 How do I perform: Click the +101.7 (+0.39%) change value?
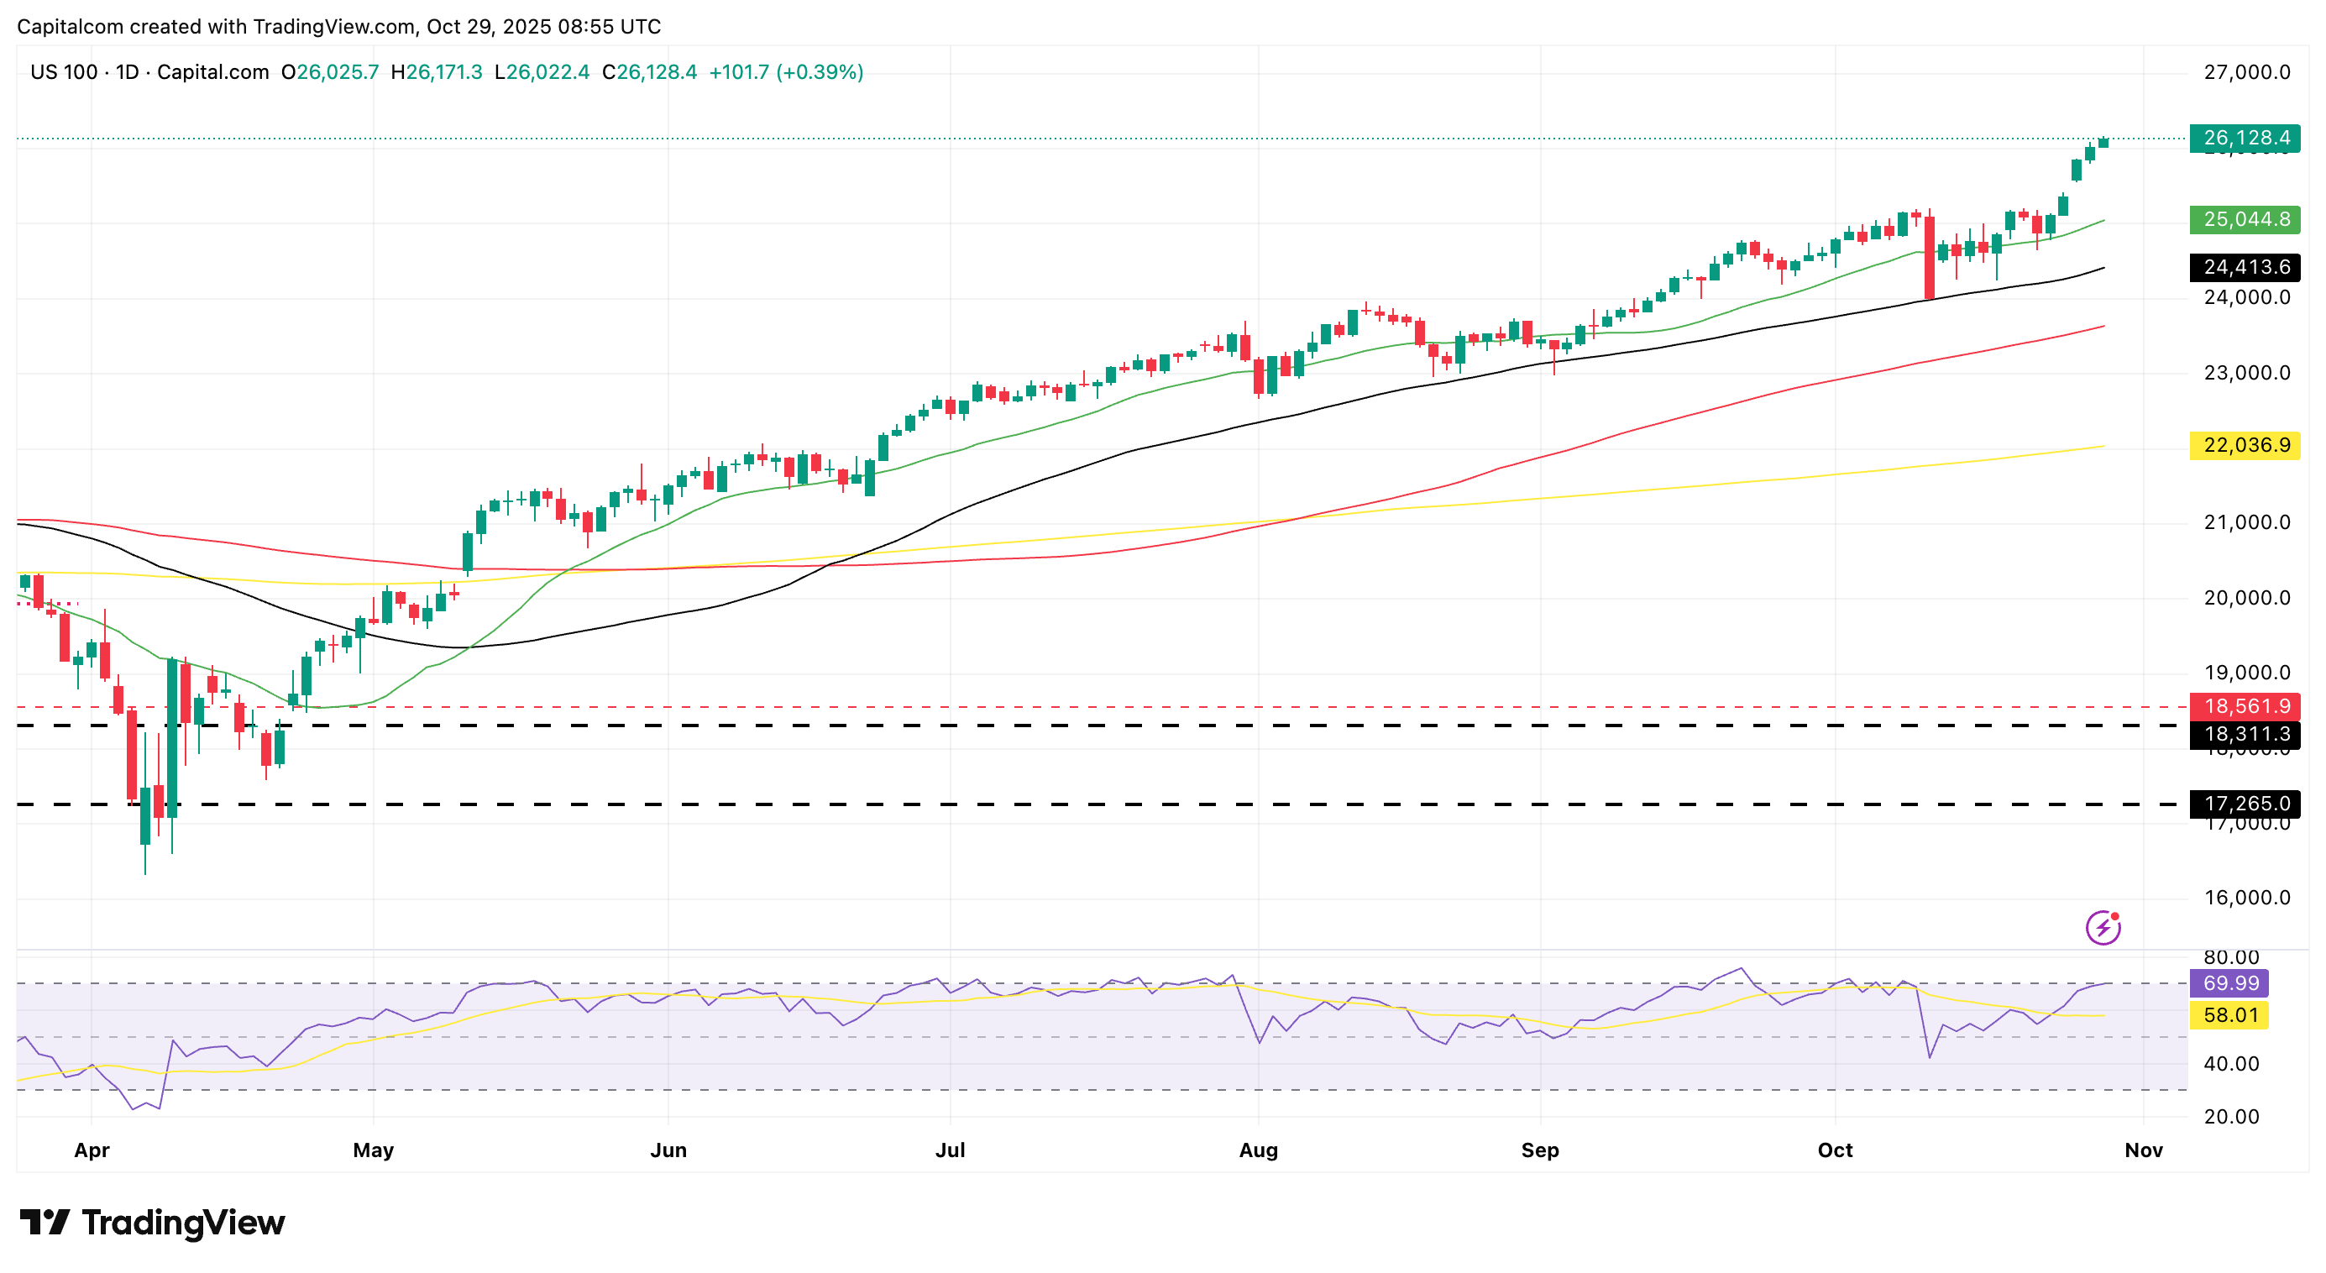[x=786, y=72]
